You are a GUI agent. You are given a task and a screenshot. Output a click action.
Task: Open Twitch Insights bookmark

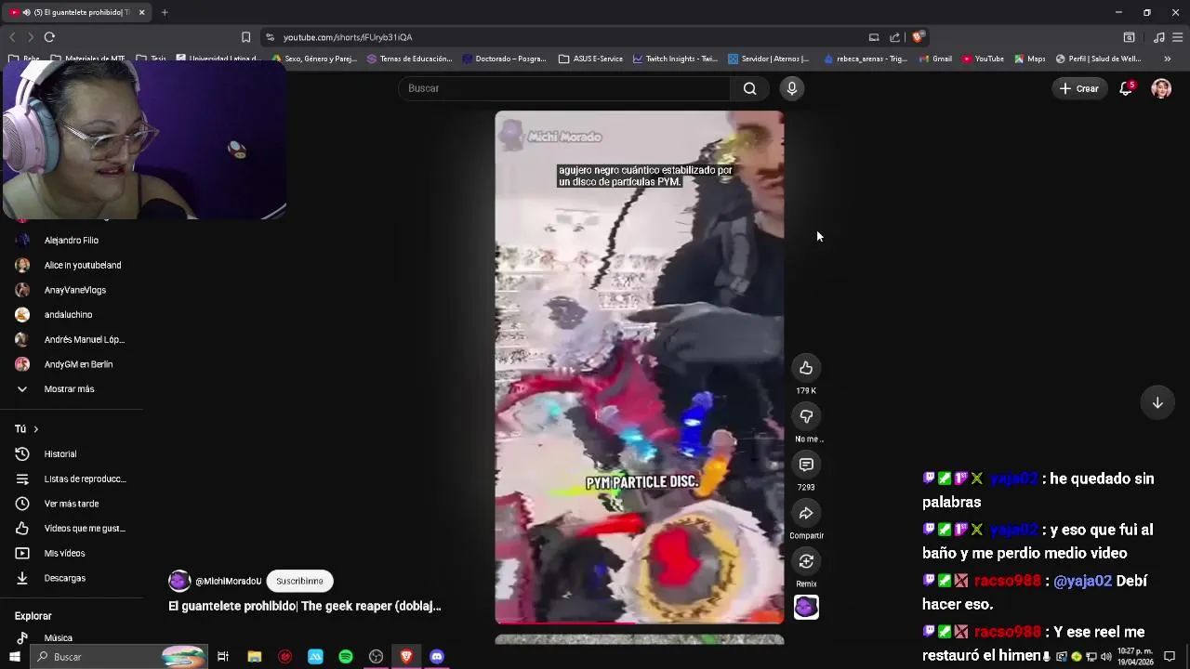[675, 59]
